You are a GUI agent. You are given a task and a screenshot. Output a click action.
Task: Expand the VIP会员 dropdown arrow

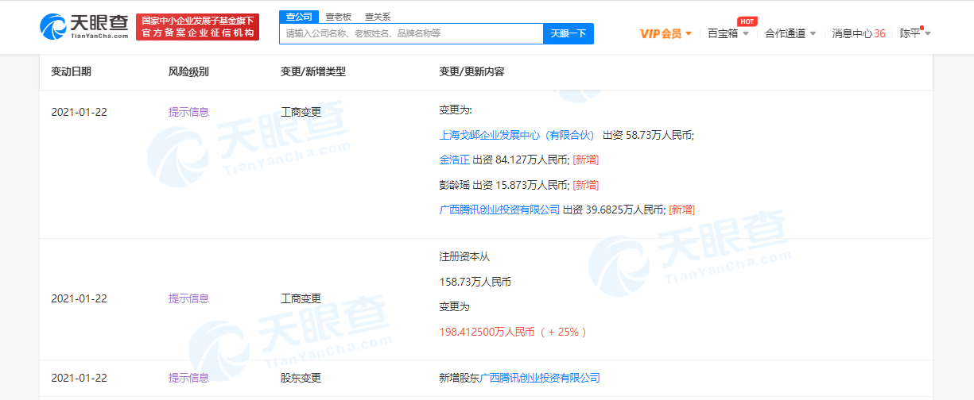689,33
